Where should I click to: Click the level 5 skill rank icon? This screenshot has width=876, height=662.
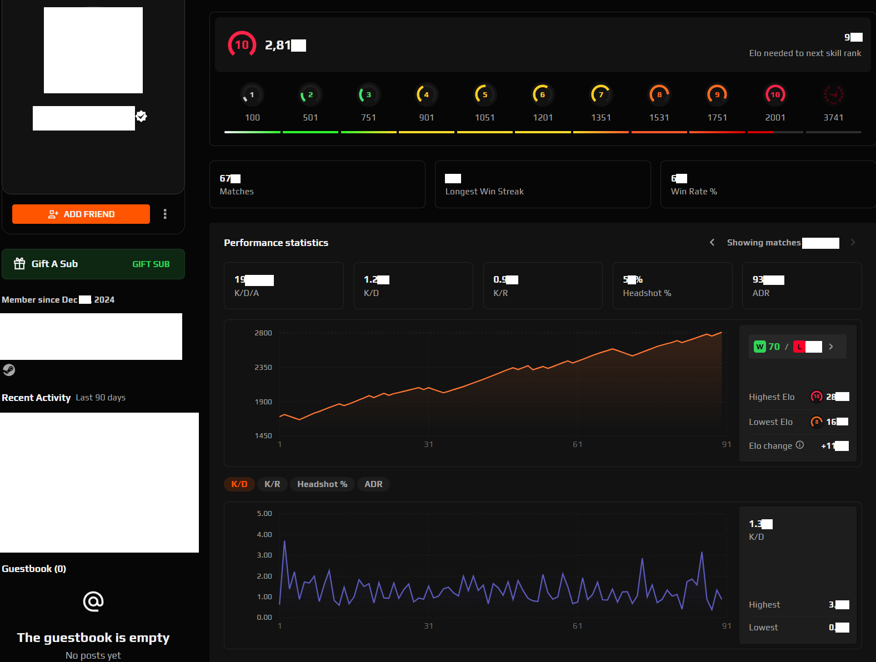[484, 95]
